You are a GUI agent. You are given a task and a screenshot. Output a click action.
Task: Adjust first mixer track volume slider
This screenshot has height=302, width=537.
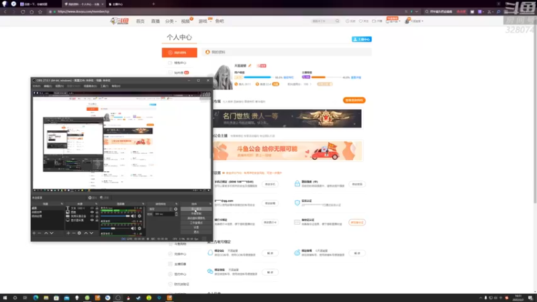[x=115, y=216]
